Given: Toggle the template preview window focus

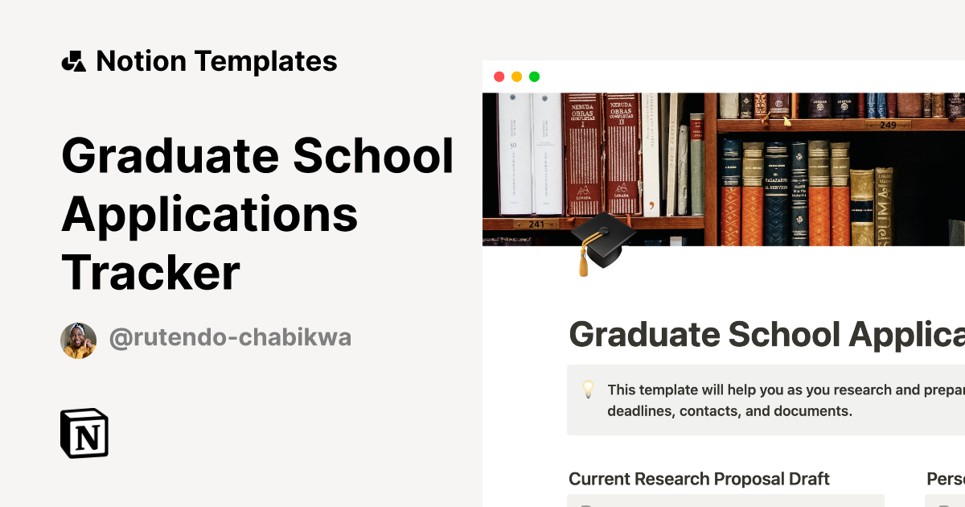Looking at the screenshot, I should [724, 76].
